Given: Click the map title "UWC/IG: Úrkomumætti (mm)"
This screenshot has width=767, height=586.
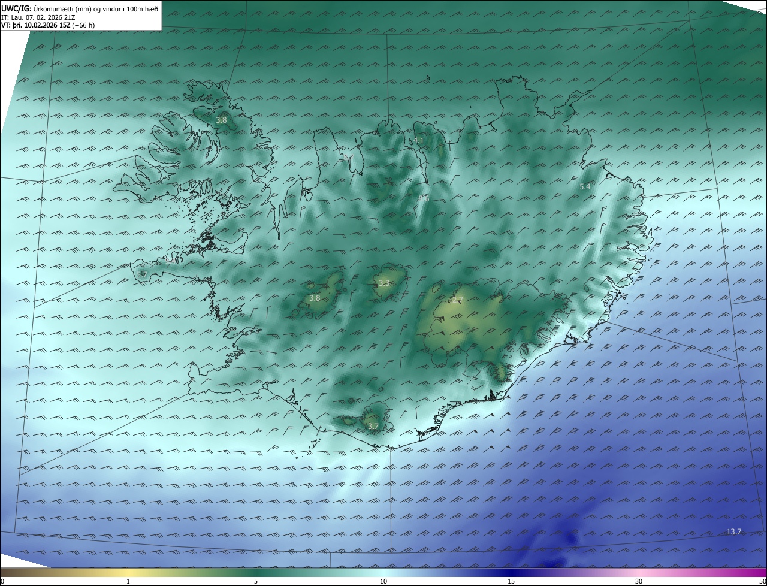Looking at the screenshot, I should pyautogui.click(x=46, y=9).
